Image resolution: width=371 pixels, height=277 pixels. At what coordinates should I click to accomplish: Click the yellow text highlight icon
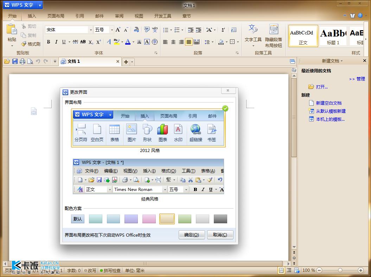tap(116, 42)
